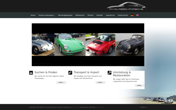Click the wrench icon beside Umrüstung & Restauration

109,73
